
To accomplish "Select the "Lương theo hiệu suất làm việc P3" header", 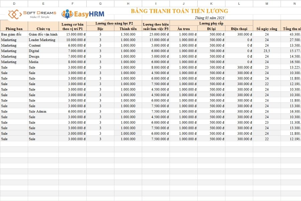I will point(156,26).
